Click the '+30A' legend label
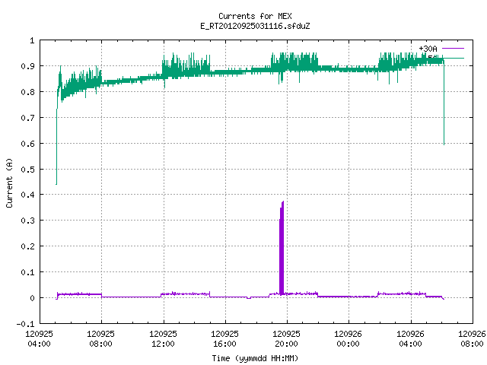Image resolution: width=487 pixels, height=365 pixels. 428,49
